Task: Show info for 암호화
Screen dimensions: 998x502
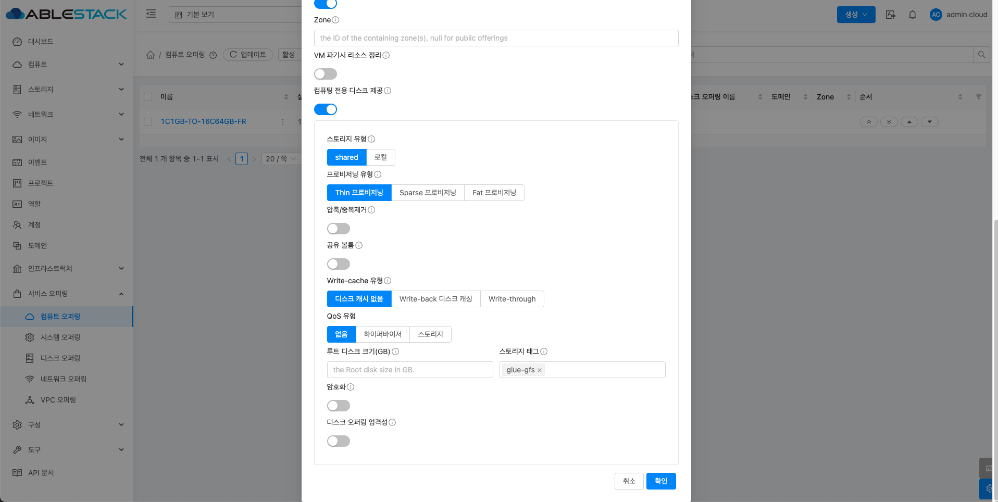Action: (351, 387)
